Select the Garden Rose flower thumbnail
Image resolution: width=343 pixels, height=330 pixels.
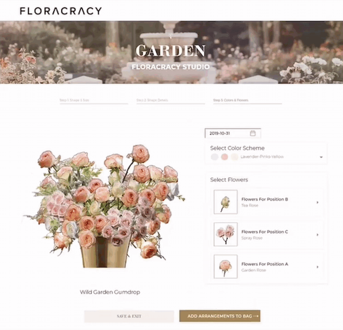tap(226, 266)
